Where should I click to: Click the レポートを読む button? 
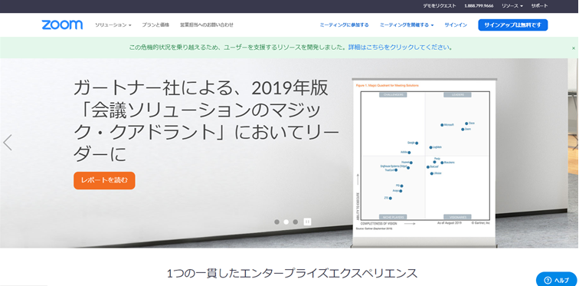[x=104, y=180]
